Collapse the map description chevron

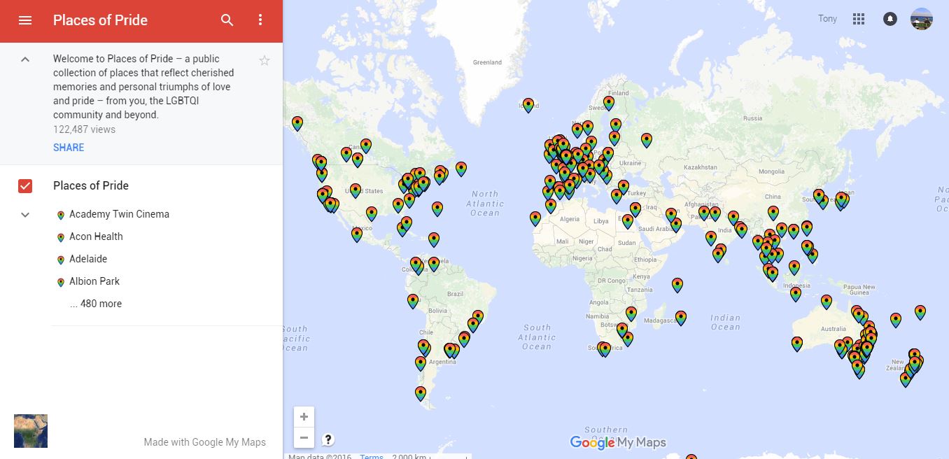[x=25, y=59]
